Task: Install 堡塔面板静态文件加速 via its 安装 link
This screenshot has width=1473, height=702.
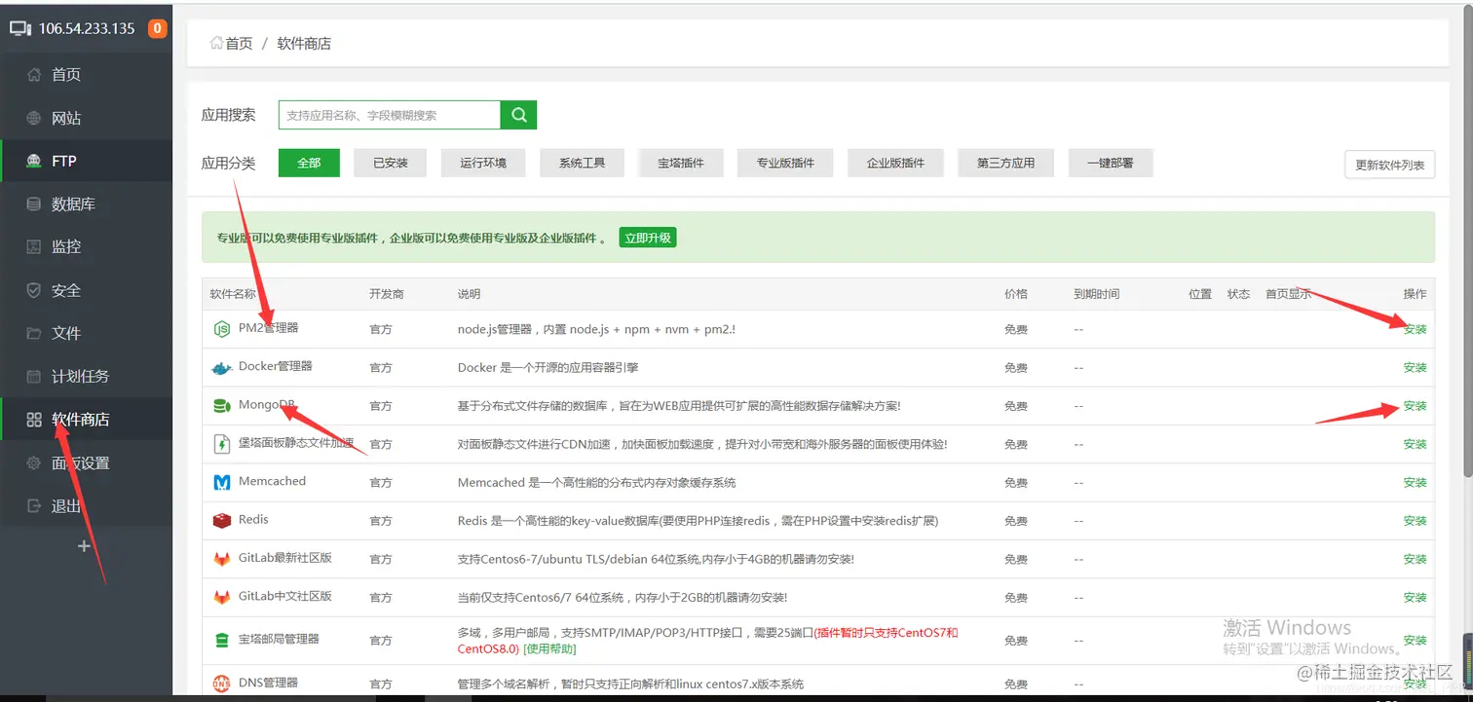Action: pyautogui.click(x=1415, y=444)
